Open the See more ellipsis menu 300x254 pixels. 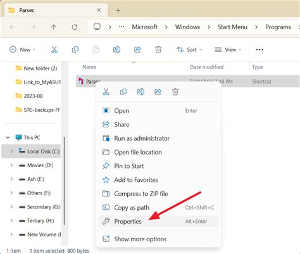[x=259, y=49]
